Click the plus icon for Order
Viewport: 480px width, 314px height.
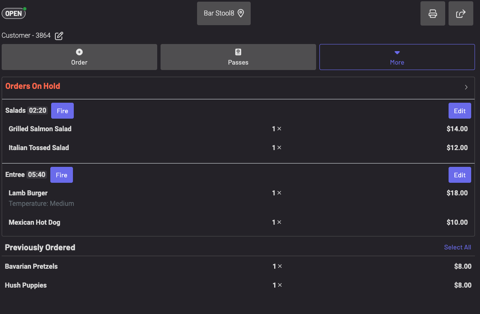click(79, 52)
